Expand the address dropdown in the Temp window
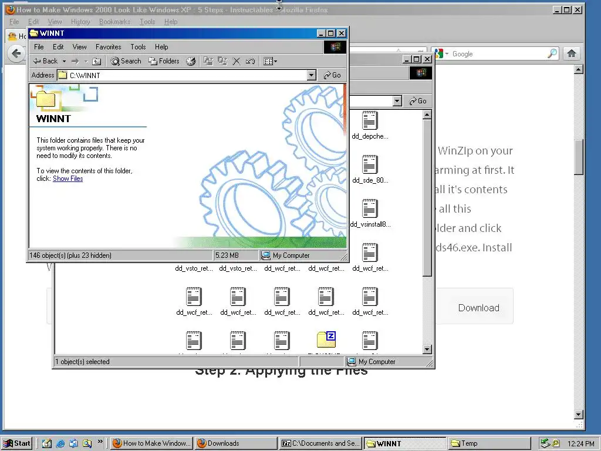This screenshot has width=601, height=451. click(x=397, y=101)
